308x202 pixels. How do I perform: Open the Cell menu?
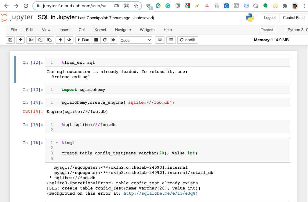[x=82, y=30]
